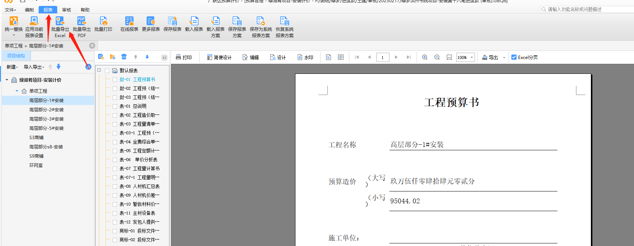Click 批量导出 Excel icon
Viewport: 634px width, 246px height.
point(60,21)
